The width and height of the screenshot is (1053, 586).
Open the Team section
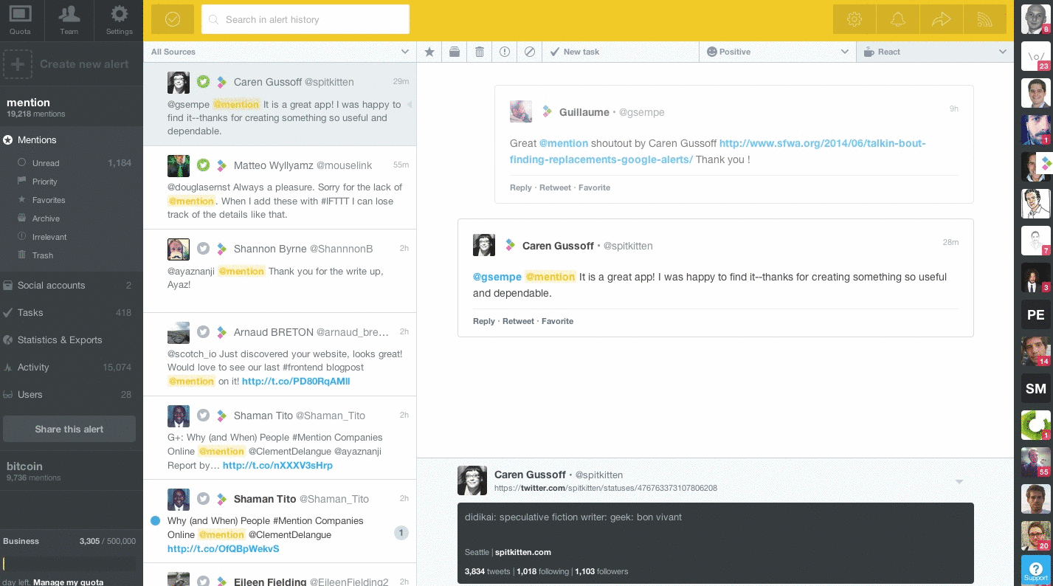[x=69, y=20]
